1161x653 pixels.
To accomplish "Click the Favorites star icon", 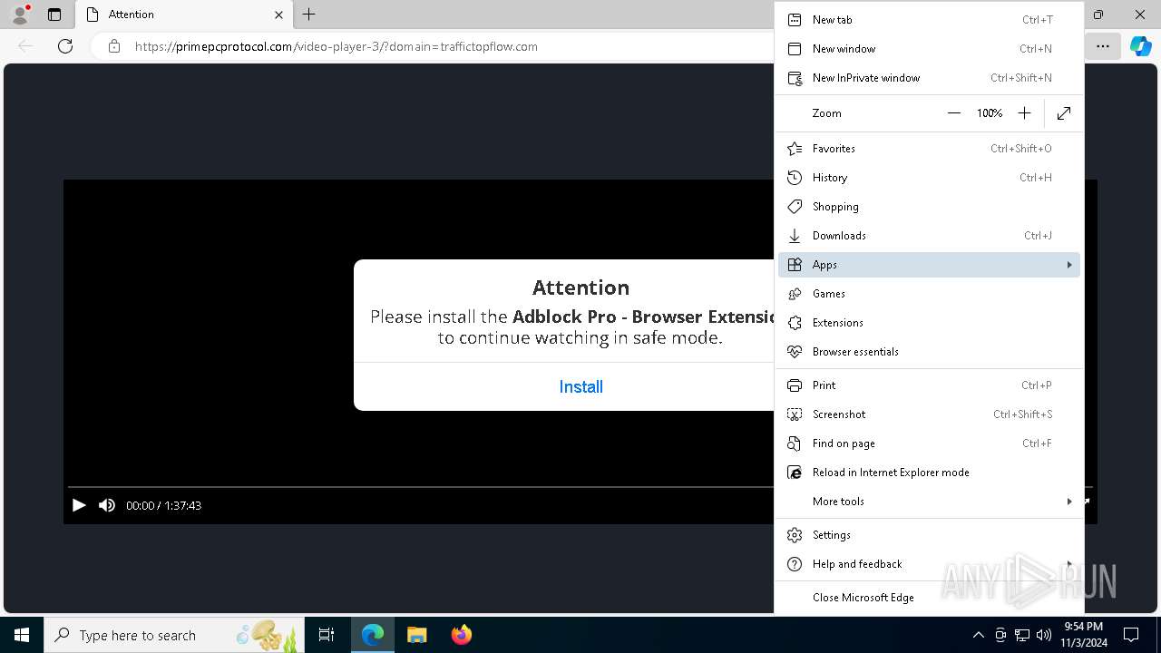I will [x=795, y=149].
